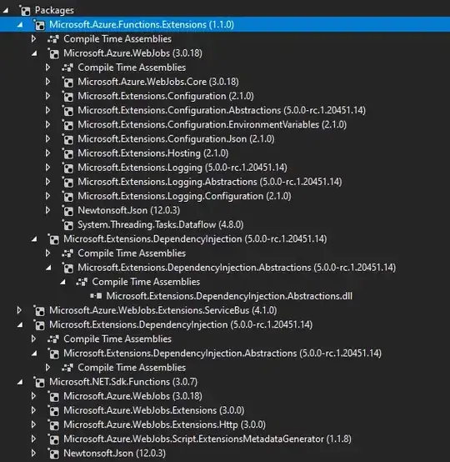Click the WebJobs.Extensions.Http package icon
This screenshot has width=450, height=462.
[53, 425]
